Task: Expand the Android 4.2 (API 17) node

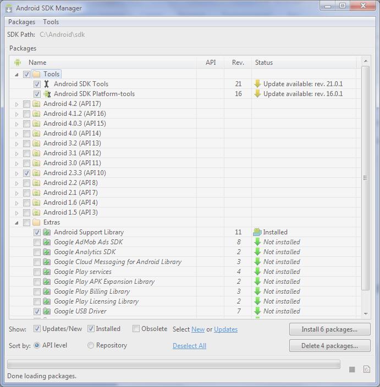Action: (x=16, y=104)
